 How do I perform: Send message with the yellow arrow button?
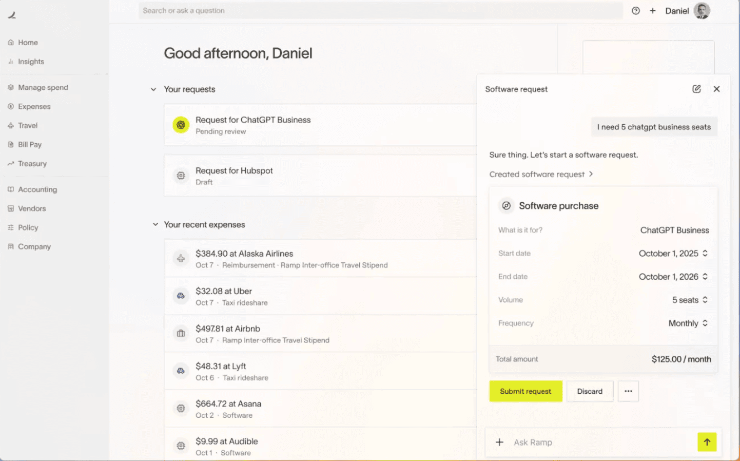click(707, 442)
